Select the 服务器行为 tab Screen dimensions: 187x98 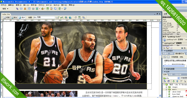pos(179,54)
